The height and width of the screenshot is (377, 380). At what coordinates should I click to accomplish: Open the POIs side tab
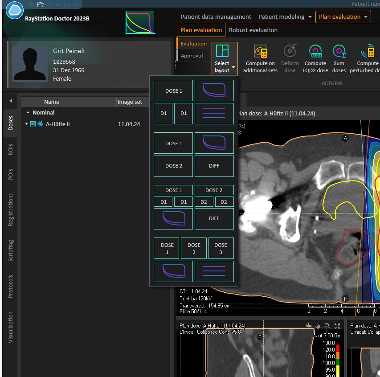click(x=10, y=174)
